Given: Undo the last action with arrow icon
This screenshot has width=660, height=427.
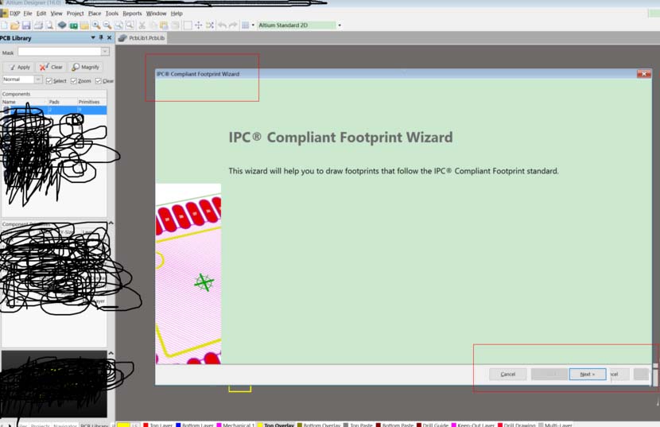Looking at the screenshot, I should click(x=222, y=25).
